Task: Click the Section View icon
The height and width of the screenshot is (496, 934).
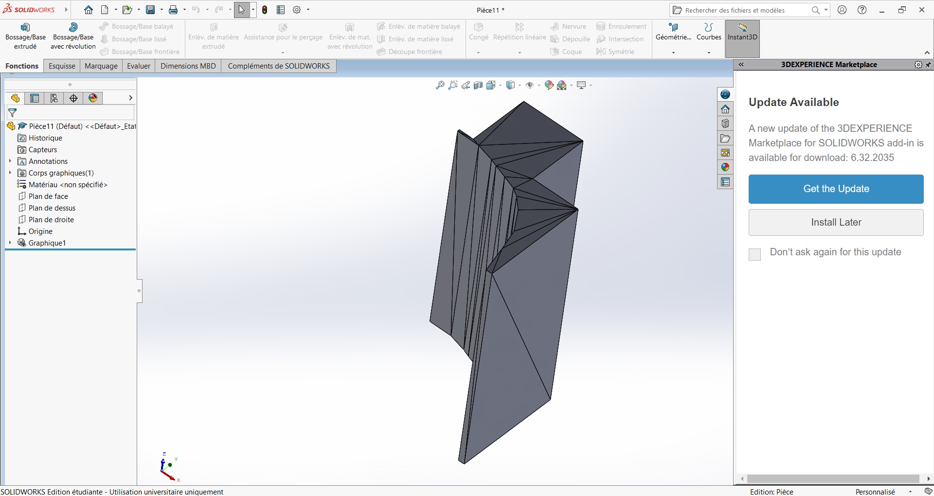Action: (x=478, y=86)
